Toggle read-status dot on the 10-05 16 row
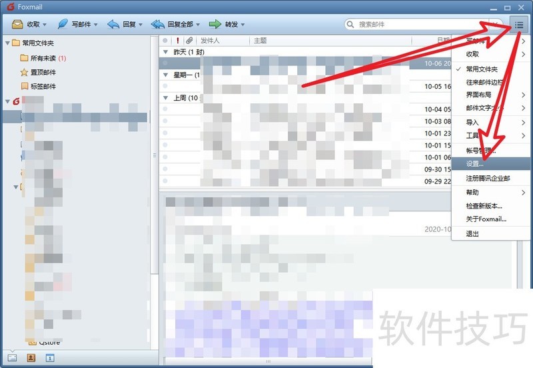 [x=165, y=86]
